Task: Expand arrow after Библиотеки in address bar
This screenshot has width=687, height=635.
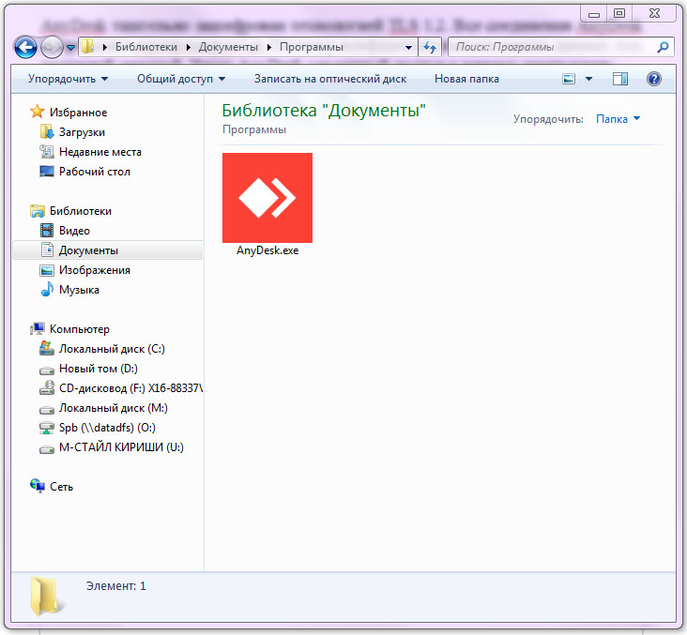Action: pyautogui.click(x=188, y=47)
